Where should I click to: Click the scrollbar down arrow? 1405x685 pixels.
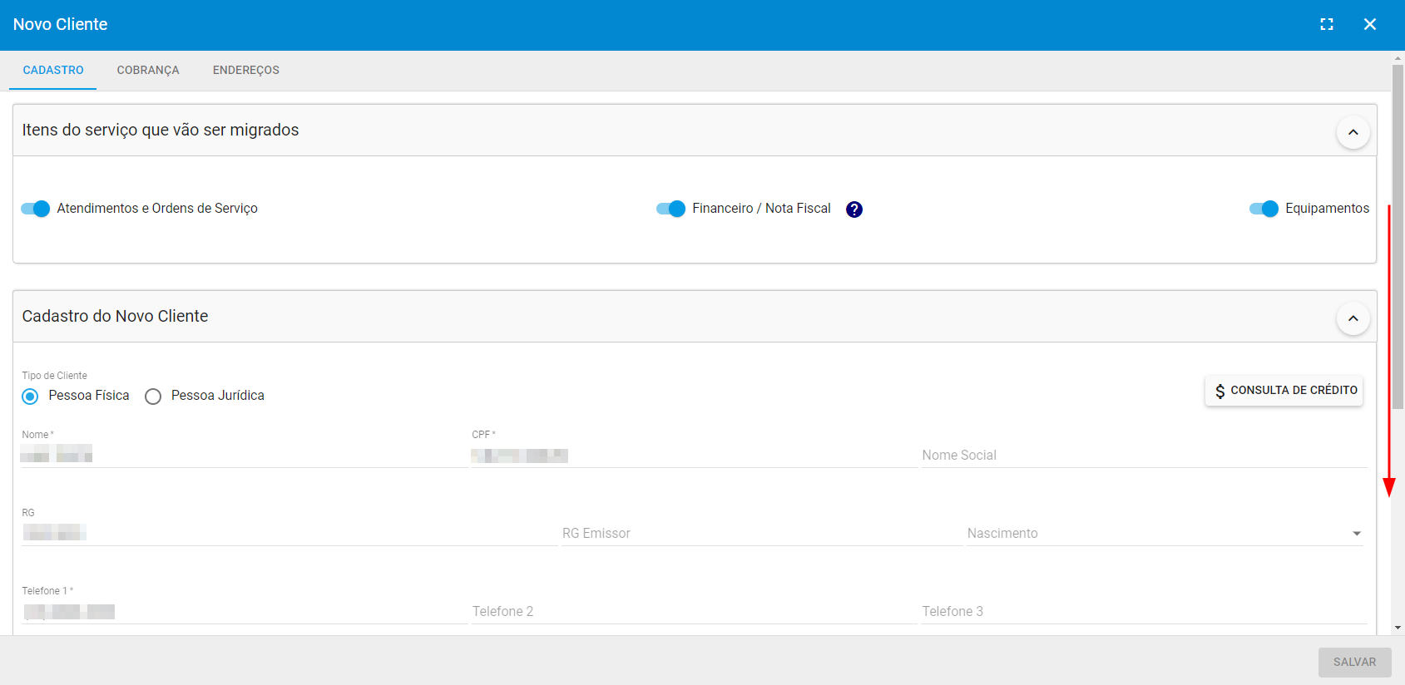[x=1398, y=628]
